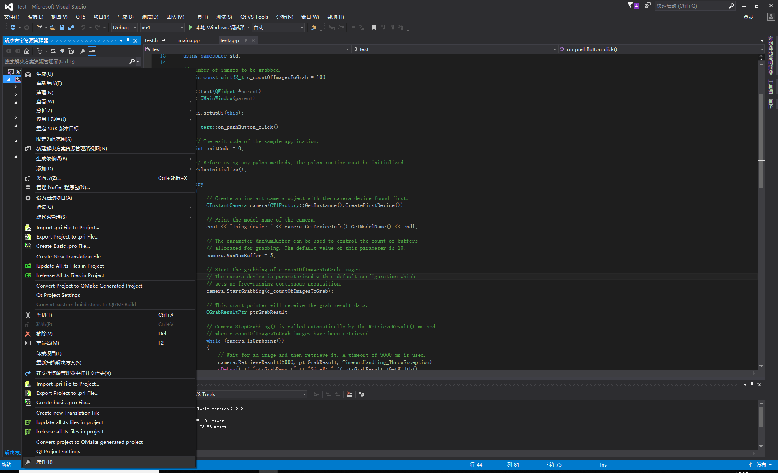The image size is (778, 473).
Task: Click 登录 sign-in link
Action: (x=748, y=17)
